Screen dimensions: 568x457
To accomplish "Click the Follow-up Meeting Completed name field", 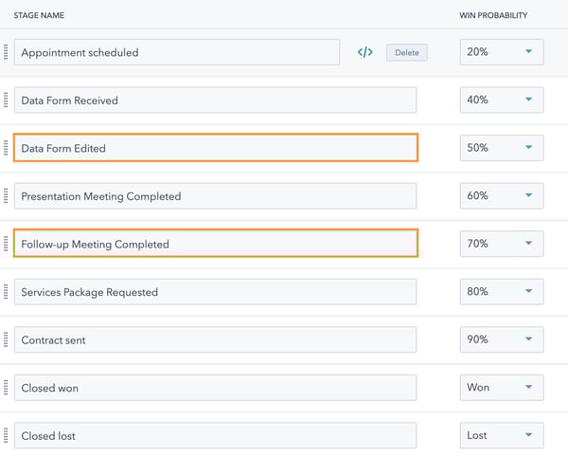I will [x=216, y=244].
